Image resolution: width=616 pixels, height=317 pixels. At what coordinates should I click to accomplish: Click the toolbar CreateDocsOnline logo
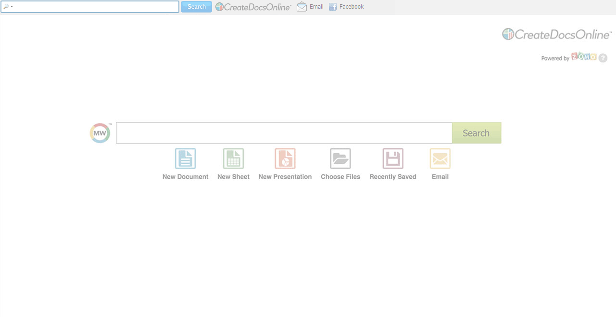click(x=253, y=7)
